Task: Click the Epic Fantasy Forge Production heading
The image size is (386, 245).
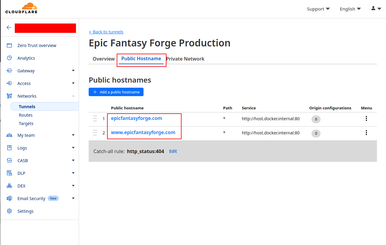Action: coord(160,43)
